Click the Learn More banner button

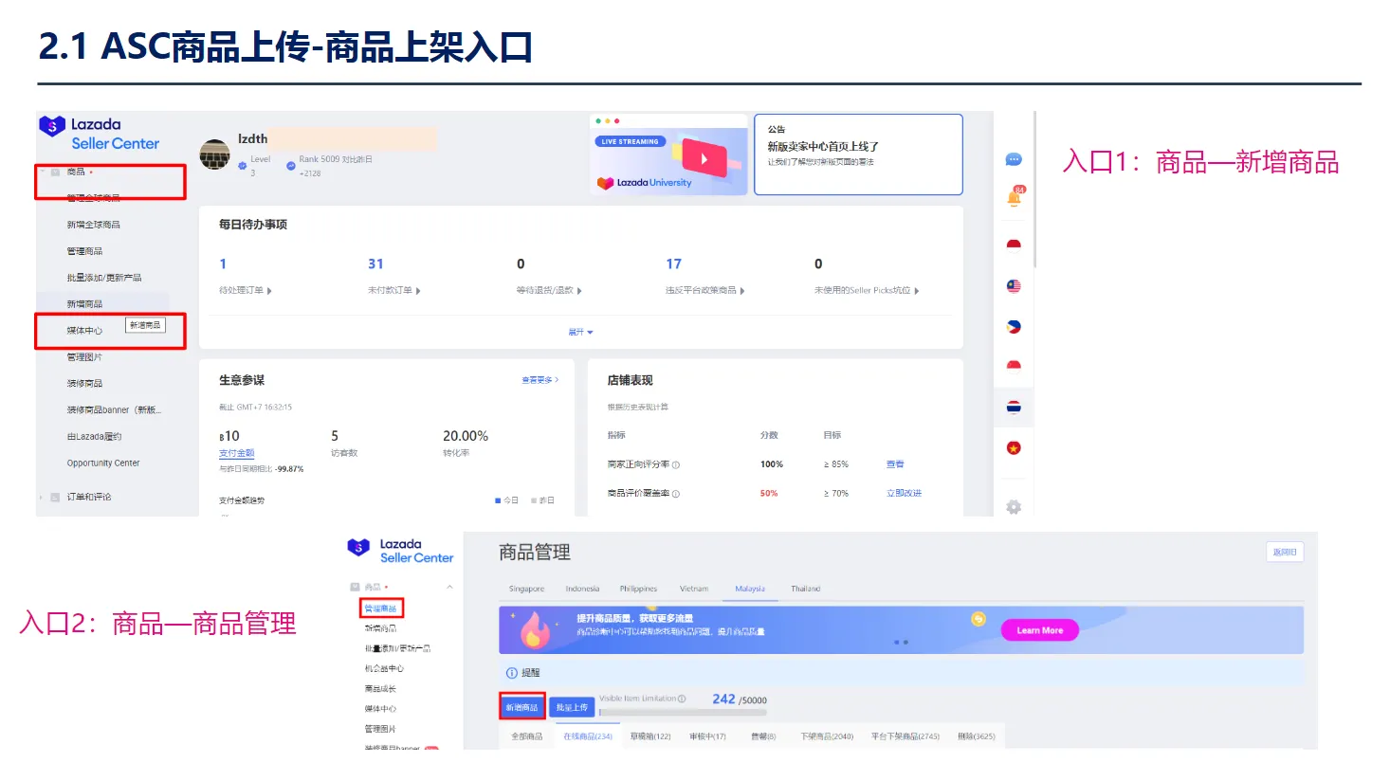point(1039,629)
